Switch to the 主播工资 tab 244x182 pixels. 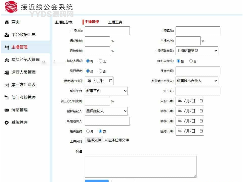pos(115,22)
